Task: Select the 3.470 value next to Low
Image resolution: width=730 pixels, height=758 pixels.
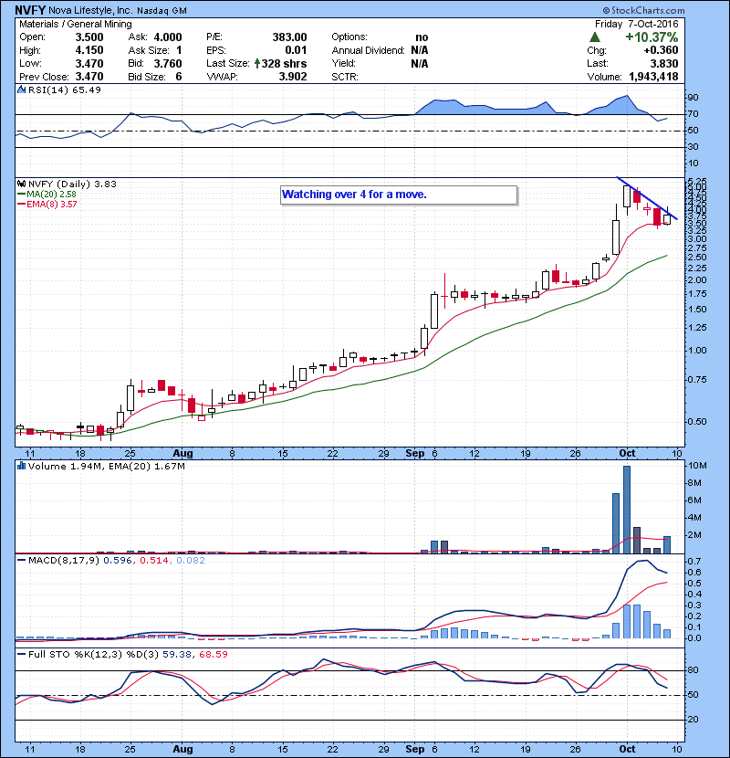Action: click(x=89, y=63)
